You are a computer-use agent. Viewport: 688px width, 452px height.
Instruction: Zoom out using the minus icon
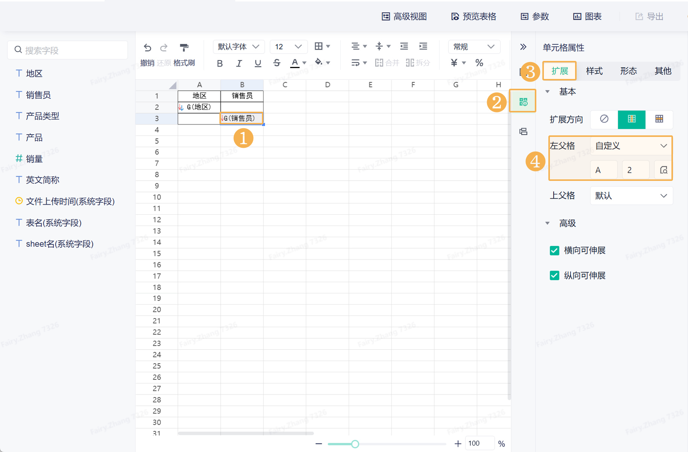pyautogui.click(x=319, y=444)
